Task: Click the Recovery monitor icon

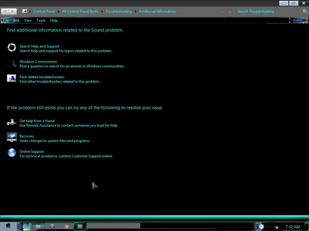Action: coord(12,137)
